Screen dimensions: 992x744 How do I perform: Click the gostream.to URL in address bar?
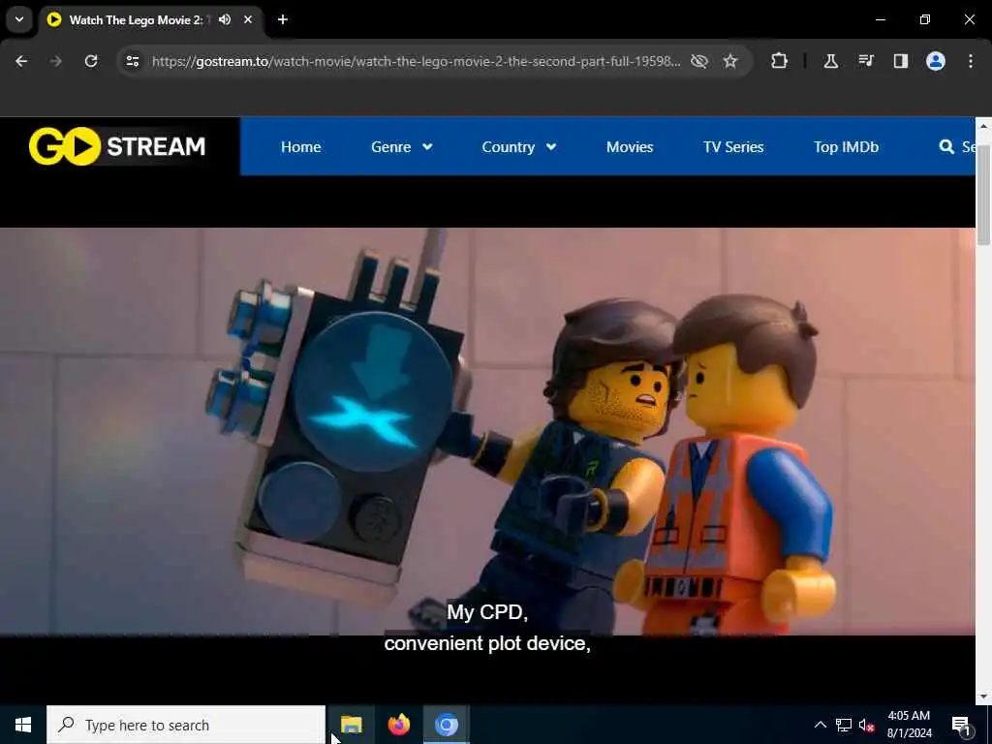(x=416, y=61)
